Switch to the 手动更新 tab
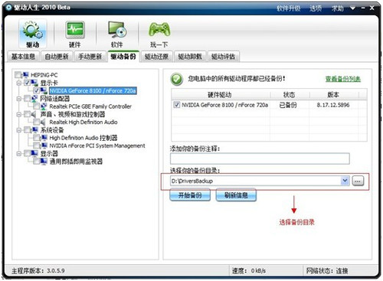The image size is (383, 281). (90, 57)
